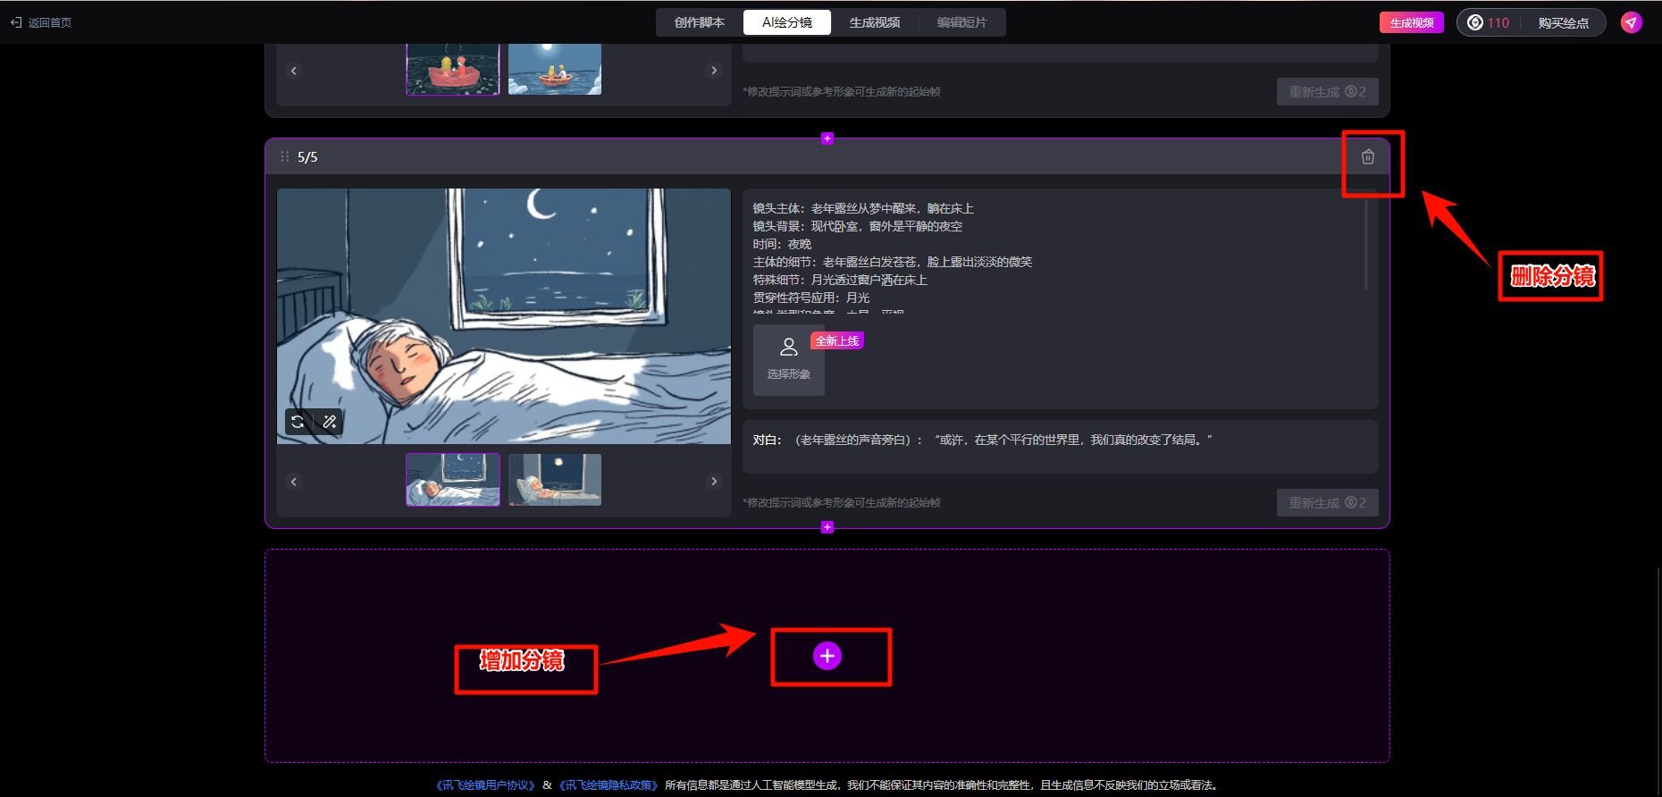Show next images beside the boat thumbnails
1662x797 pixels.
point(713,71)
